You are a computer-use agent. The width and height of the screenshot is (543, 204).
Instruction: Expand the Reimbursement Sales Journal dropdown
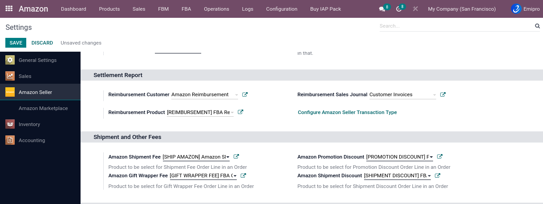[x=434, y=95]
